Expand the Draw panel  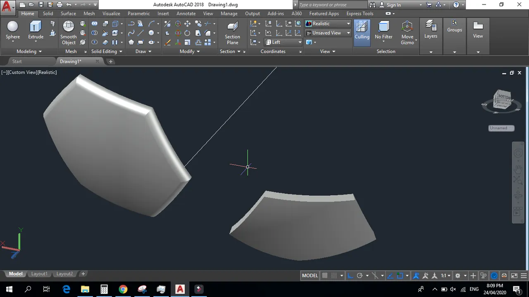pyautogui.click(x=143, y=52)
